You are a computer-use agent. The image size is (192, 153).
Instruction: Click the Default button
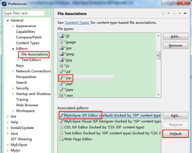pyautogui.click(x=175, y=133)
